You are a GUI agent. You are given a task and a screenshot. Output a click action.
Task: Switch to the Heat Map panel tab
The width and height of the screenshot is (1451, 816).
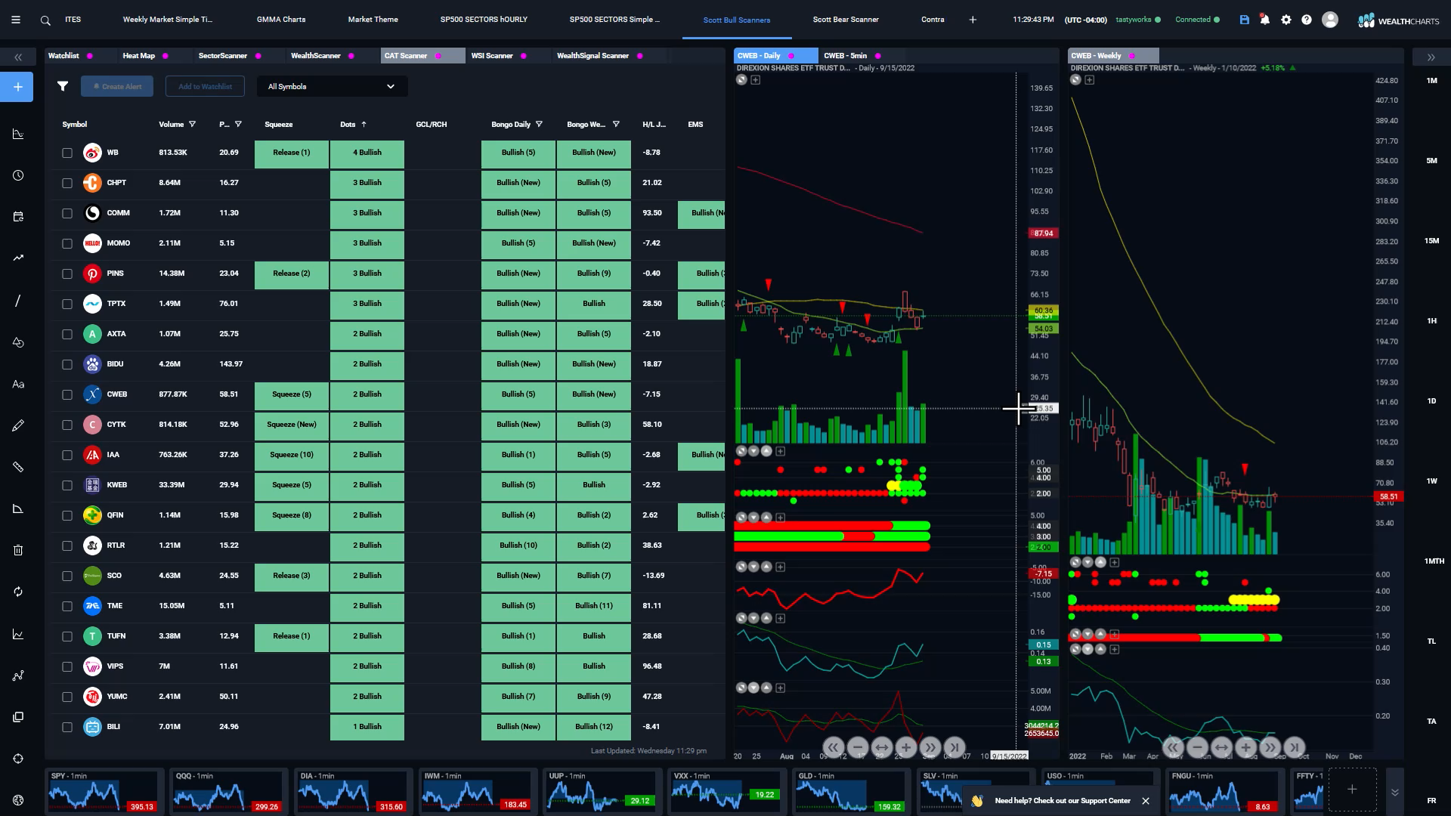[x=139, y=56]
